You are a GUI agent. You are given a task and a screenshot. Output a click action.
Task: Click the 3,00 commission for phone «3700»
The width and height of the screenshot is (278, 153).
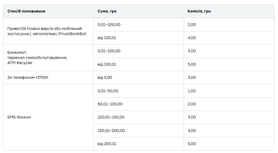pos(192,78)
